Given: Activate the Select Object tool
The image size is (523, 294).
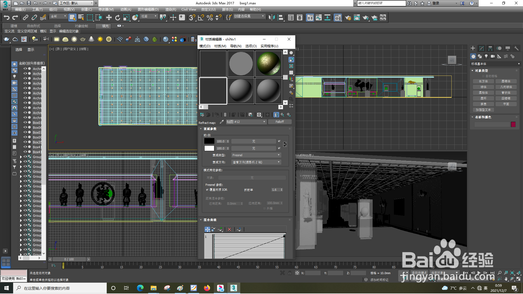Looking at the screenshot, I should 72,18.
